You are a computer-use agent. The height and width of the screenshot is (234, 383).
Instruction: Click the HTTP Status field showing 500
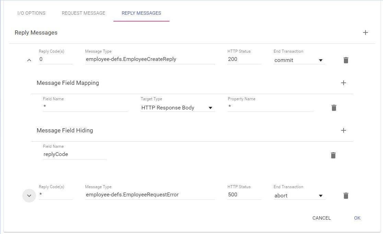[x=244, y=195]
